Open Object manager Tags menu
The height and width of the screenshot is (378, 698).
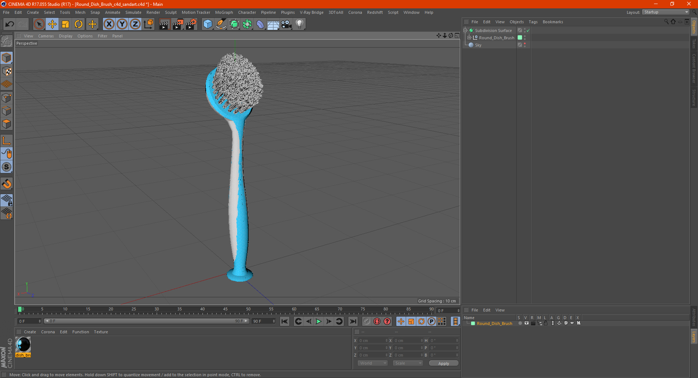[533, 22]
